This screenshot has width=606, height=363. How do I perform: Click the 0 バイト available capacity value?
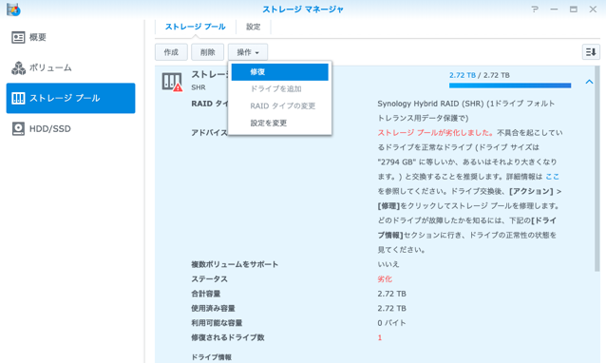click(391, 323)
